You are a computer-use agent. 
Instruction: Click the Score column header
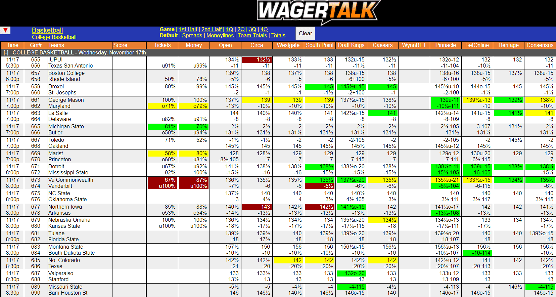pyautogui.click(x=129, y=45)
